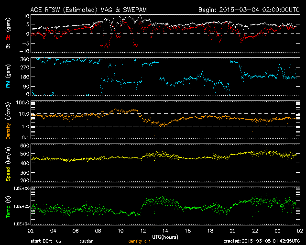Click the '12' hour tick label

point(143,231)
